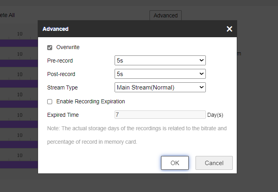Close the Advanced dialog with the X icon

tap(229, 29)
